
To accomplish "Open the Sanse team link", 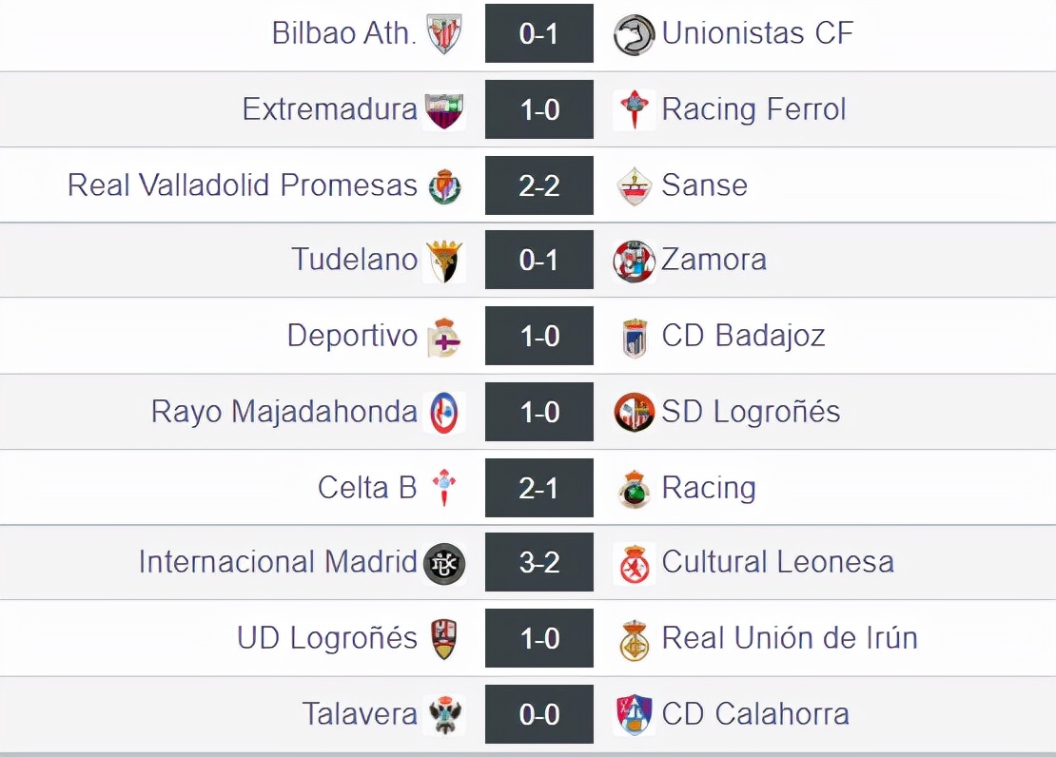I will (704, 185).
